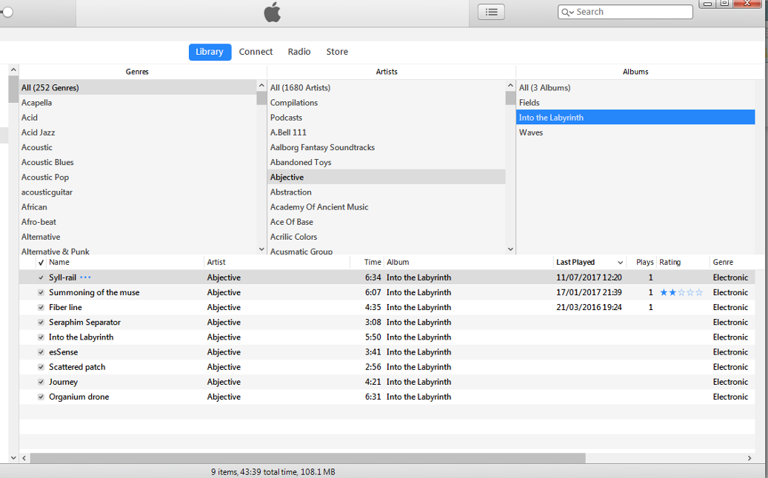Toggle the Journey checkbox

41,382
